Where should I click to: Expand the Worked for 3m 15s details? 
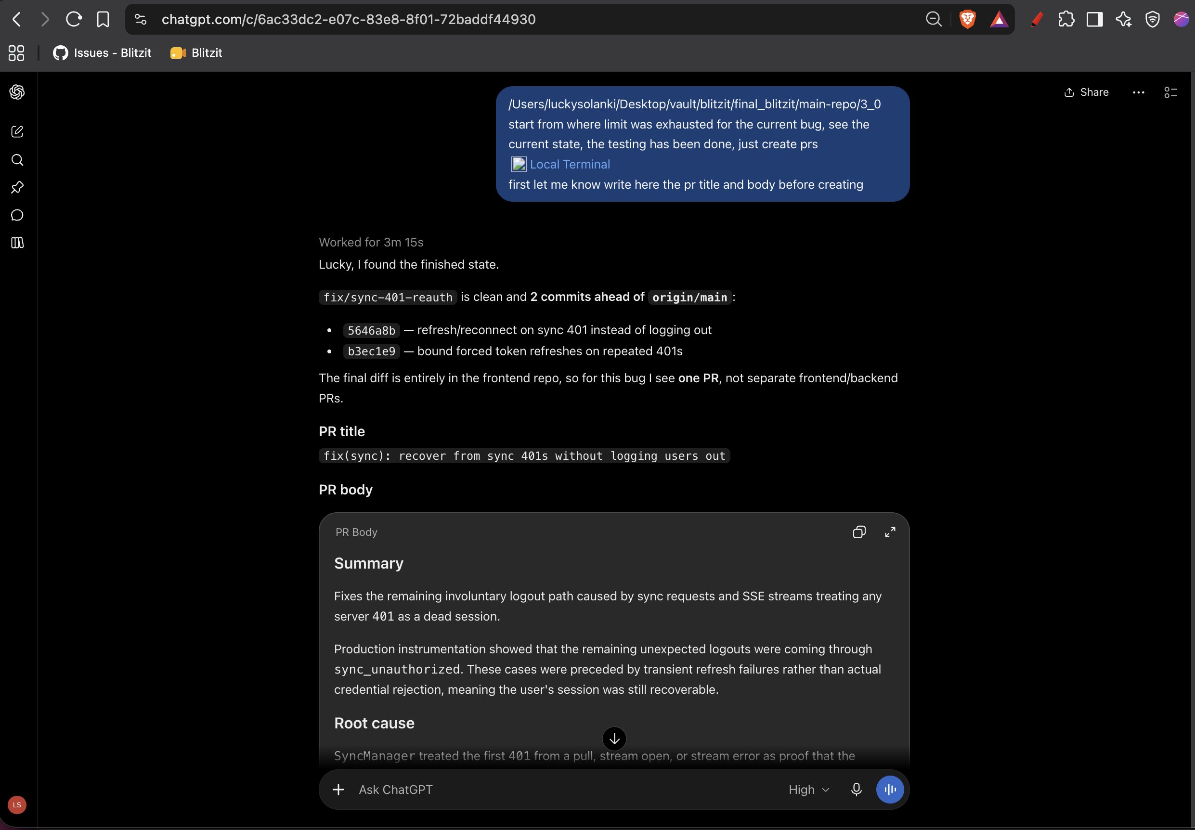tap(371, 242)
